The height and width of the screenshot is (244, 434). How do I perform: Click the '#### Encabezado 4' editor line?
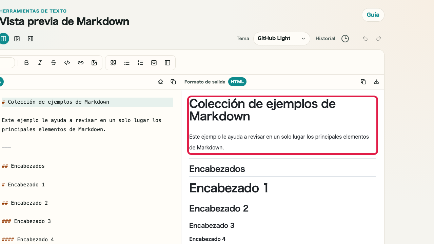pyautogui.click(x=28, y=240)
